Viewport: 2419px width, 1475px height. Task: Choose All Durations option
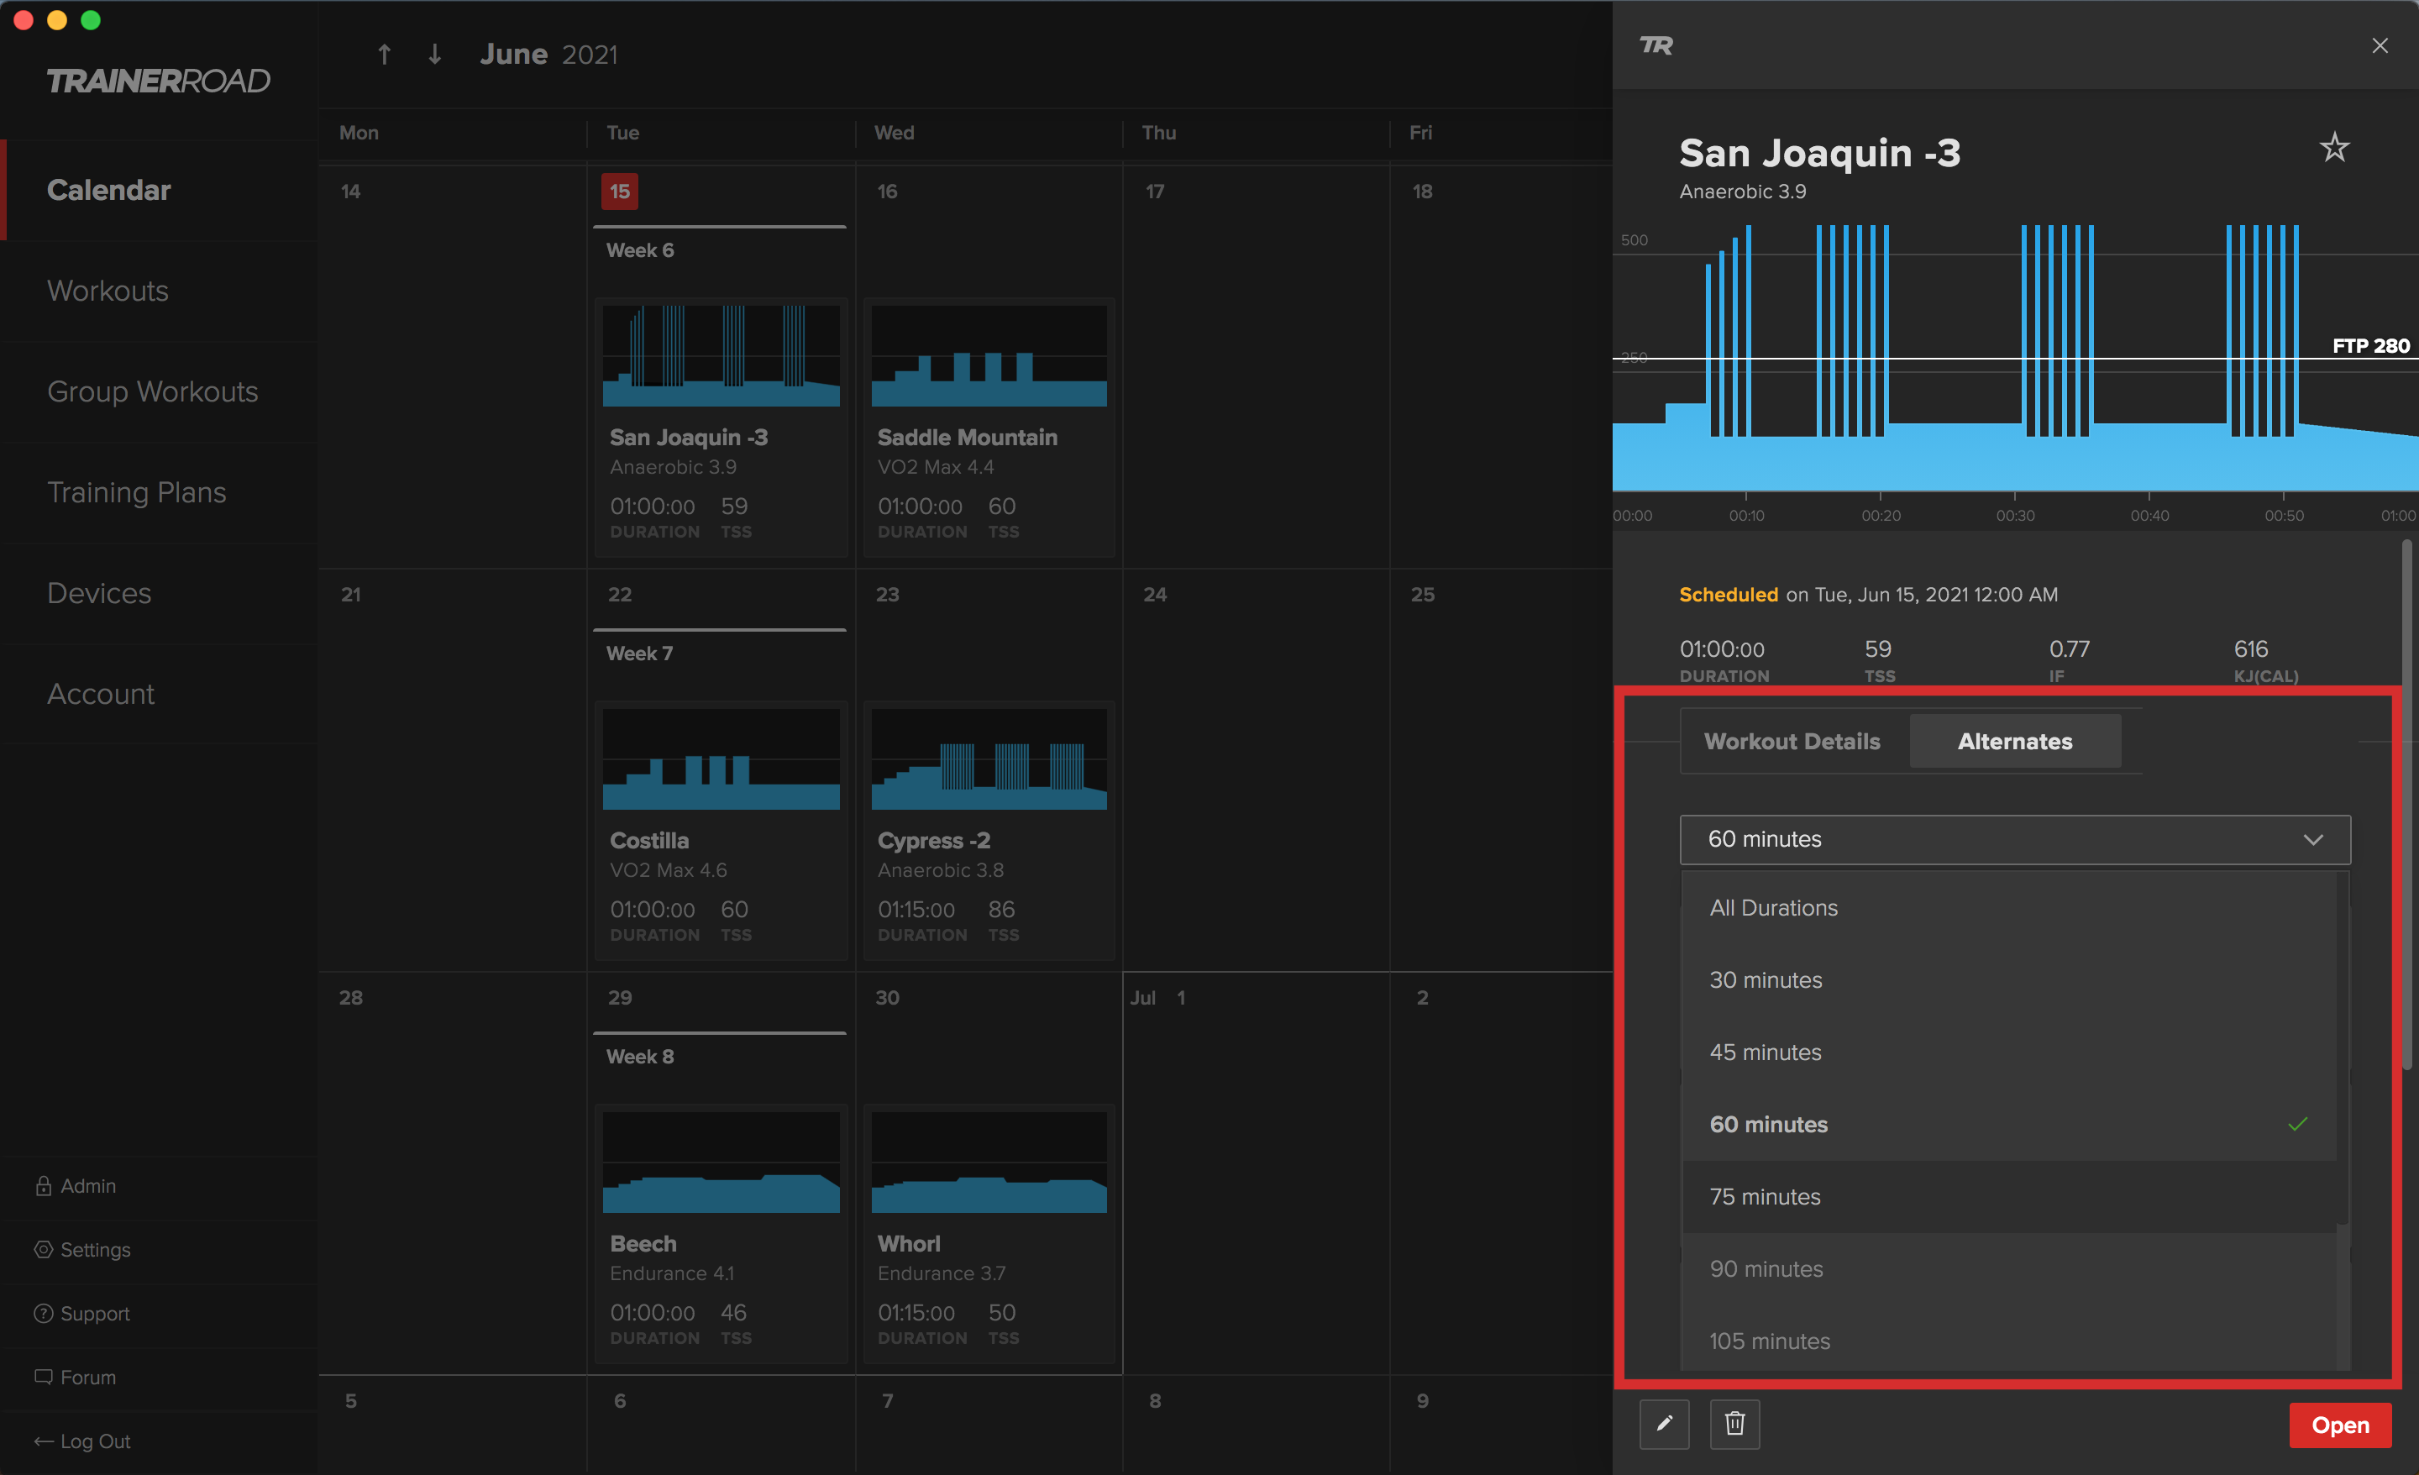click(x=2010, y=907)
